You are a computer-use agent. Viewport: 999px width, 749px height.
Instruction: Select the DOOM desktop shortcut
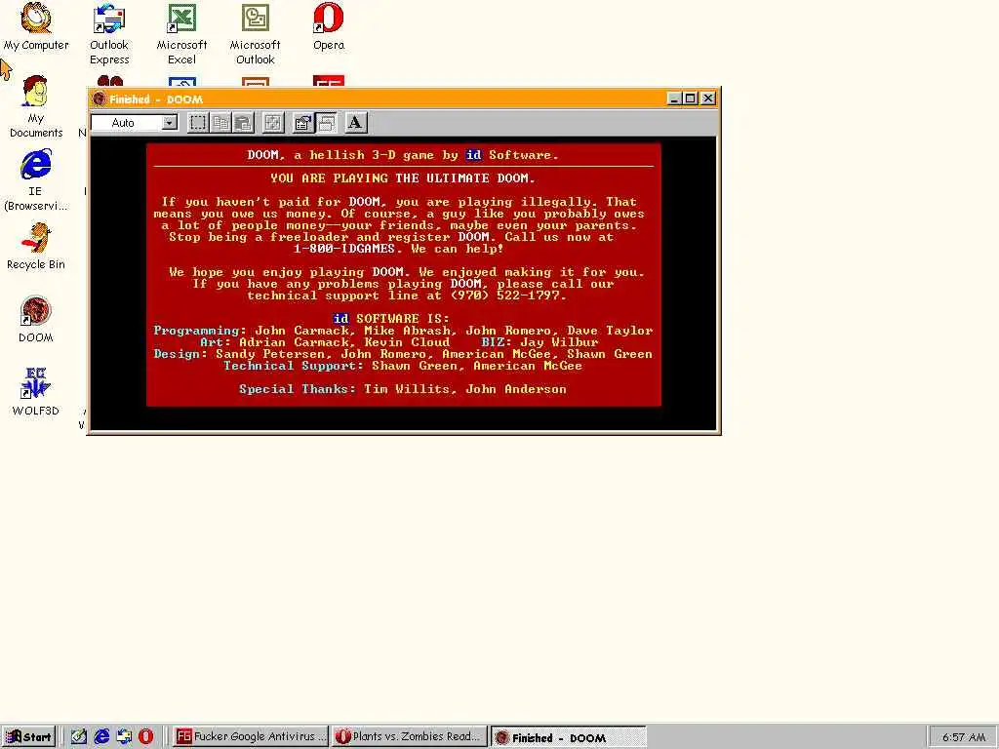tap(36, 320)
